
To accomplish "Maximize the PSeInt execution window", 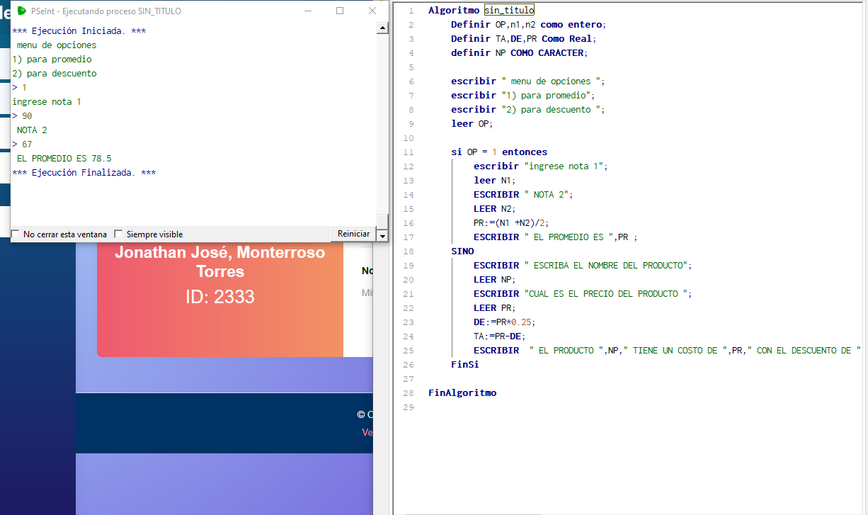I will click(x=340, y=11).
